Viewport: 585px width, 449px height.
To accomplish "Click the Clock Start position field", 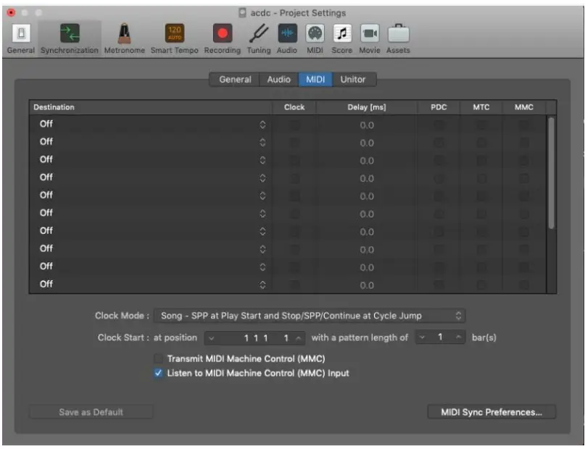I will coord(257,337).
